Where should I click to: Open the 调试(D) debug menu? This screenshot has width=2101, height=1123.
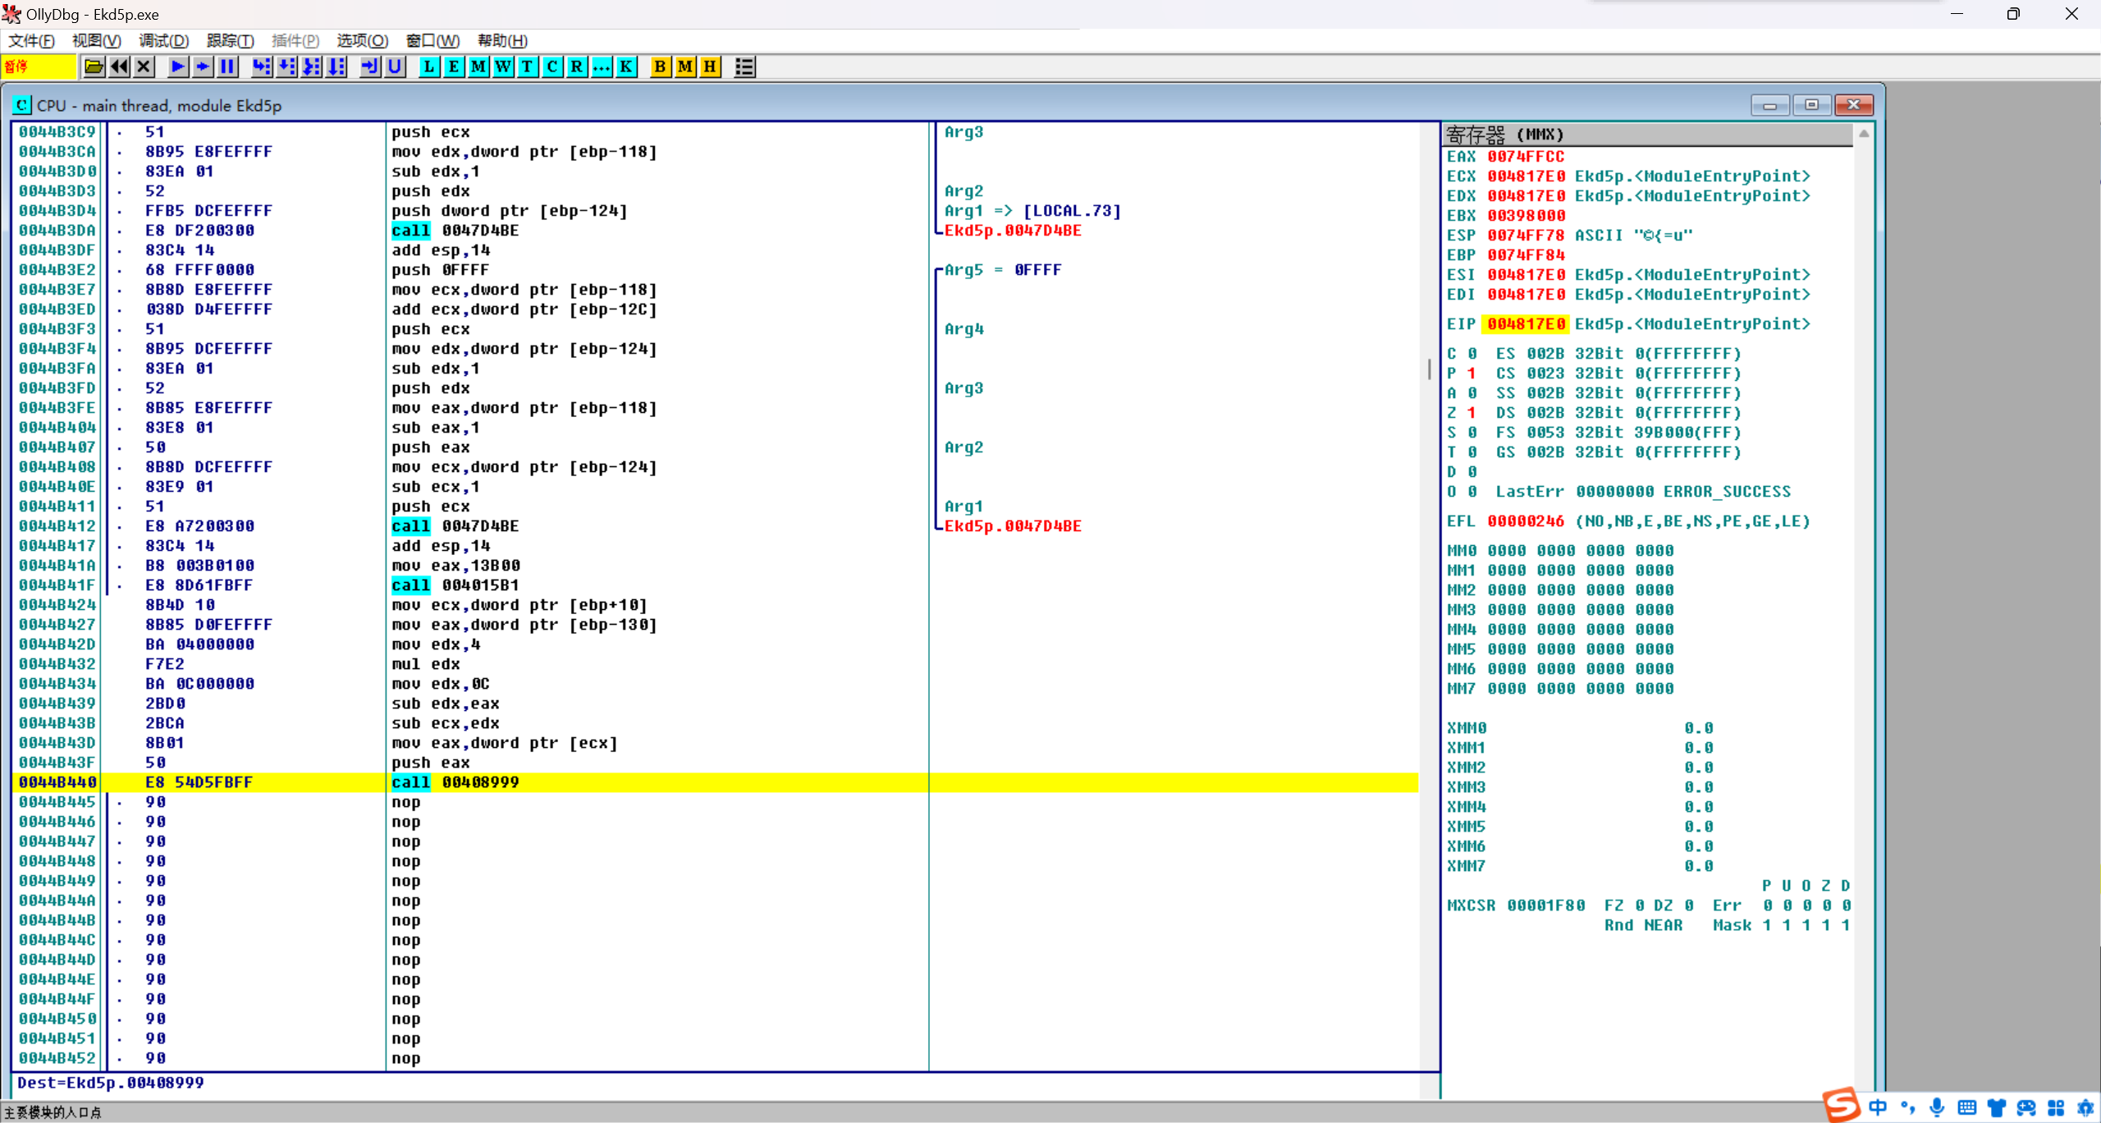click(x=163, y=40)
